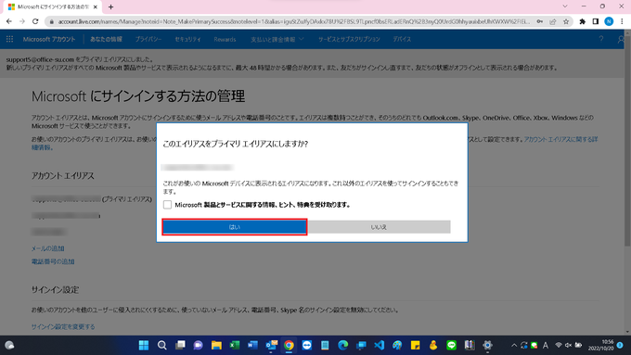Open the saved password key icon
Screen dimensions: 631x355
point(540,21)
